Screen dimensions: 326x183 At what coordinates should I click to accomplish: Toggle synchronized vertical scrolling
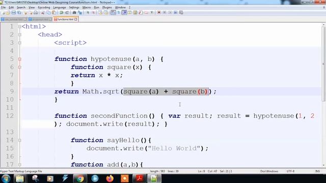(x=100, y=13)
